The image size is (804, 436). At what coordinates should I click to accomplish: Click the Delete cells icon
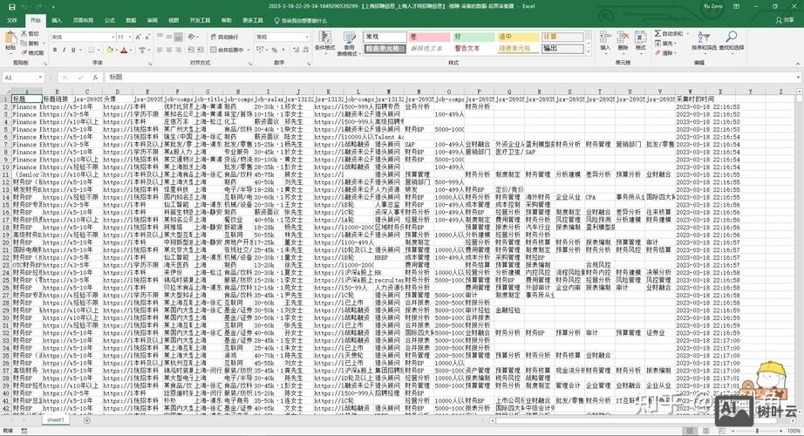click(623, 37)
